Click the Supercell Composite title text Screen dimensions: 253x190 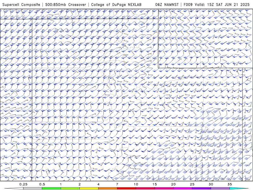click(x=21, y=5)
